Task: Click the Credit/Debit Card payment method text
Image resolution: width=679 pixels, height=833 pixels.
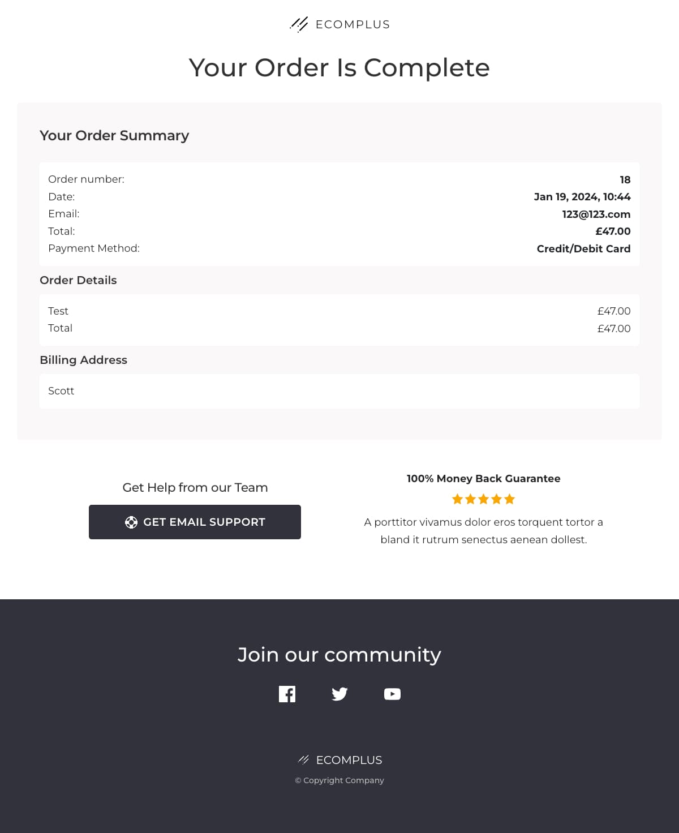Action: 583,248
